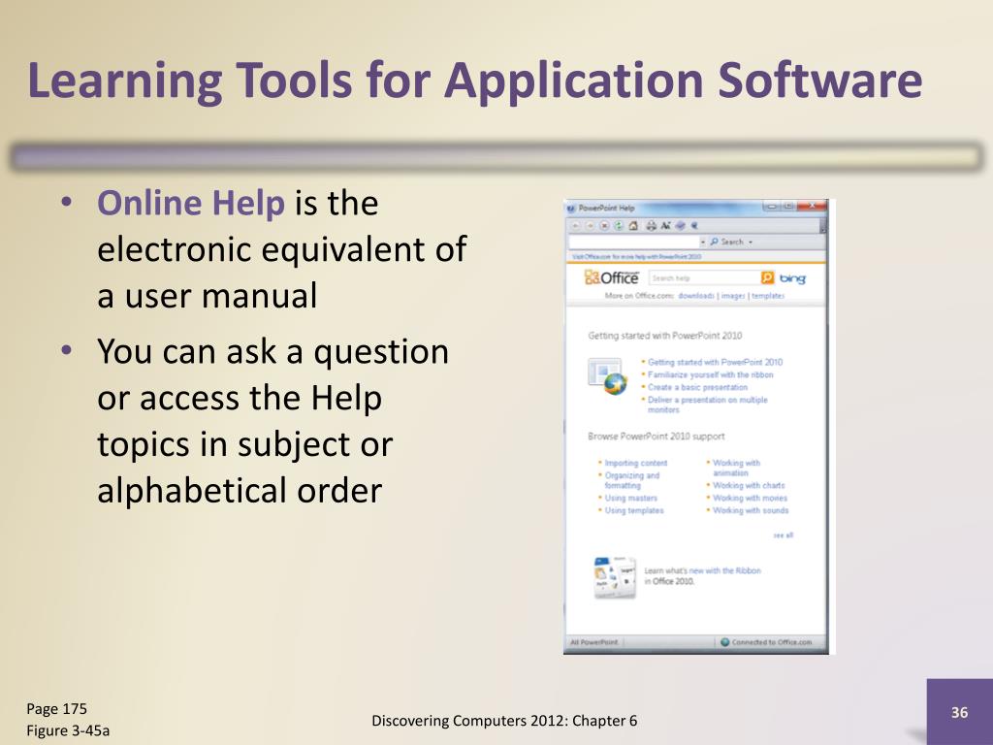Go to Help Home using house icon
The height and width of the screenshot is (745, 993).
pyautogui.click(x=633, y=225)
